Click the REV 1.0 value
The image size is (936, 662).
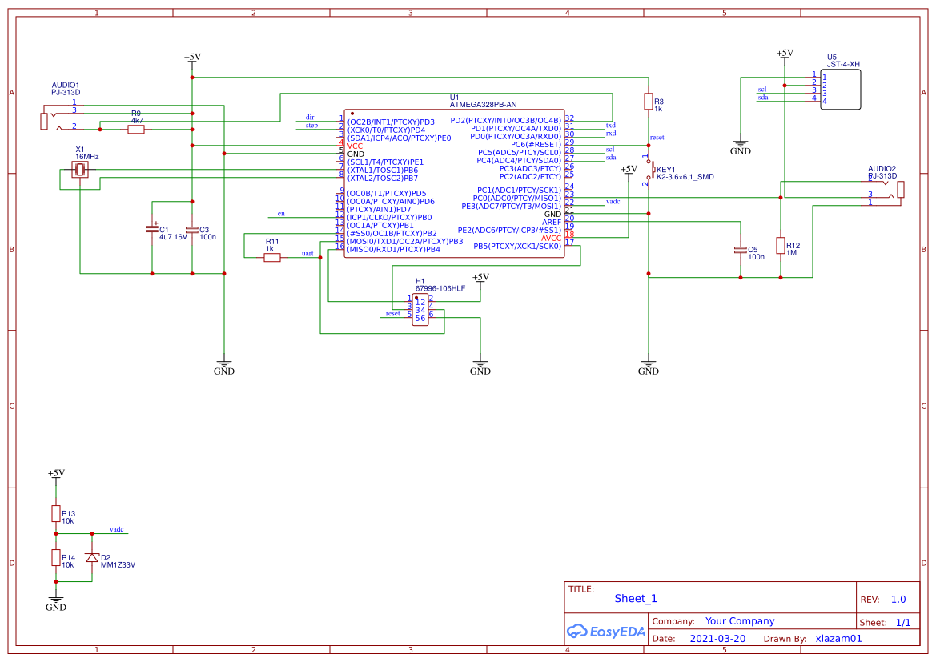coord(898,599)
